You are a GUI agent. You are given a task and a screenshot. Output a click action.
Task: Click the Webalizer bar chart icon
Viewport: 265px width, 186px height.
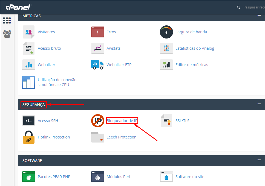29,64
